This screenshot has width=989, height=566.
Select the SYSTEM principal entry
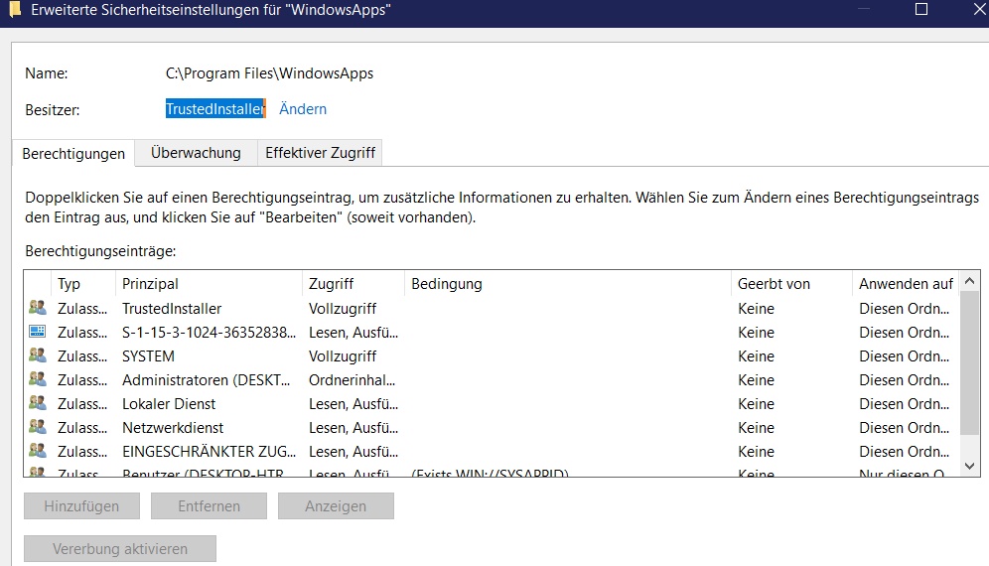[x=148, y=356]
